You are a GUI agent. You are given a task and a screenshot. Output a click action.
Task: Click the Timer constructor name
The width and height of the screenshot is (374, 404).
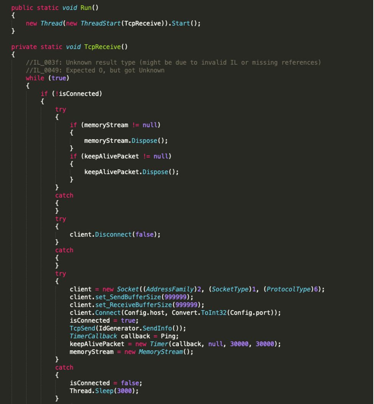coord(159,344)
